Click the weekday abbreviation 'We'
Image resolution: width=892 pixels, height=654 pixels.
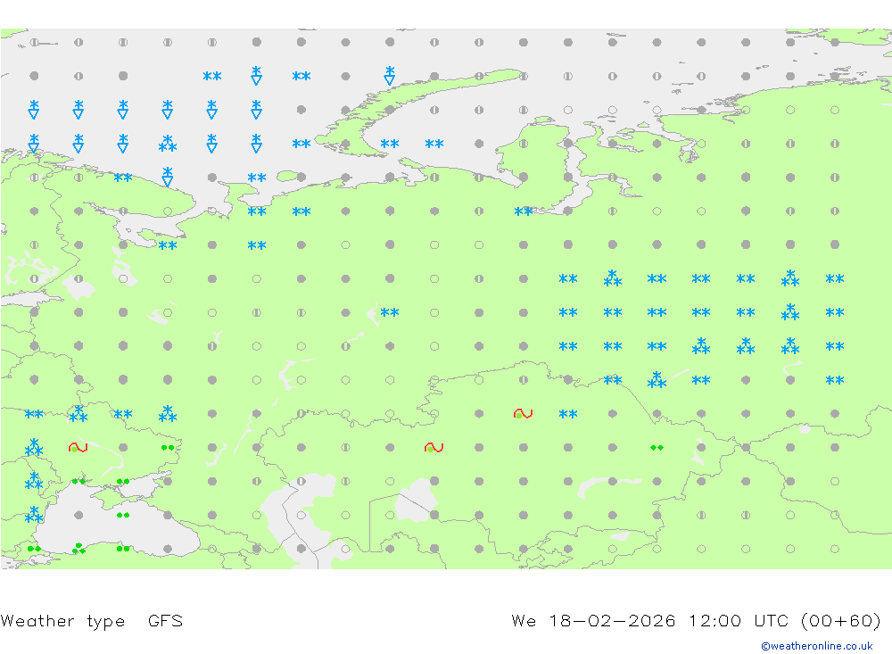(524, 620)
